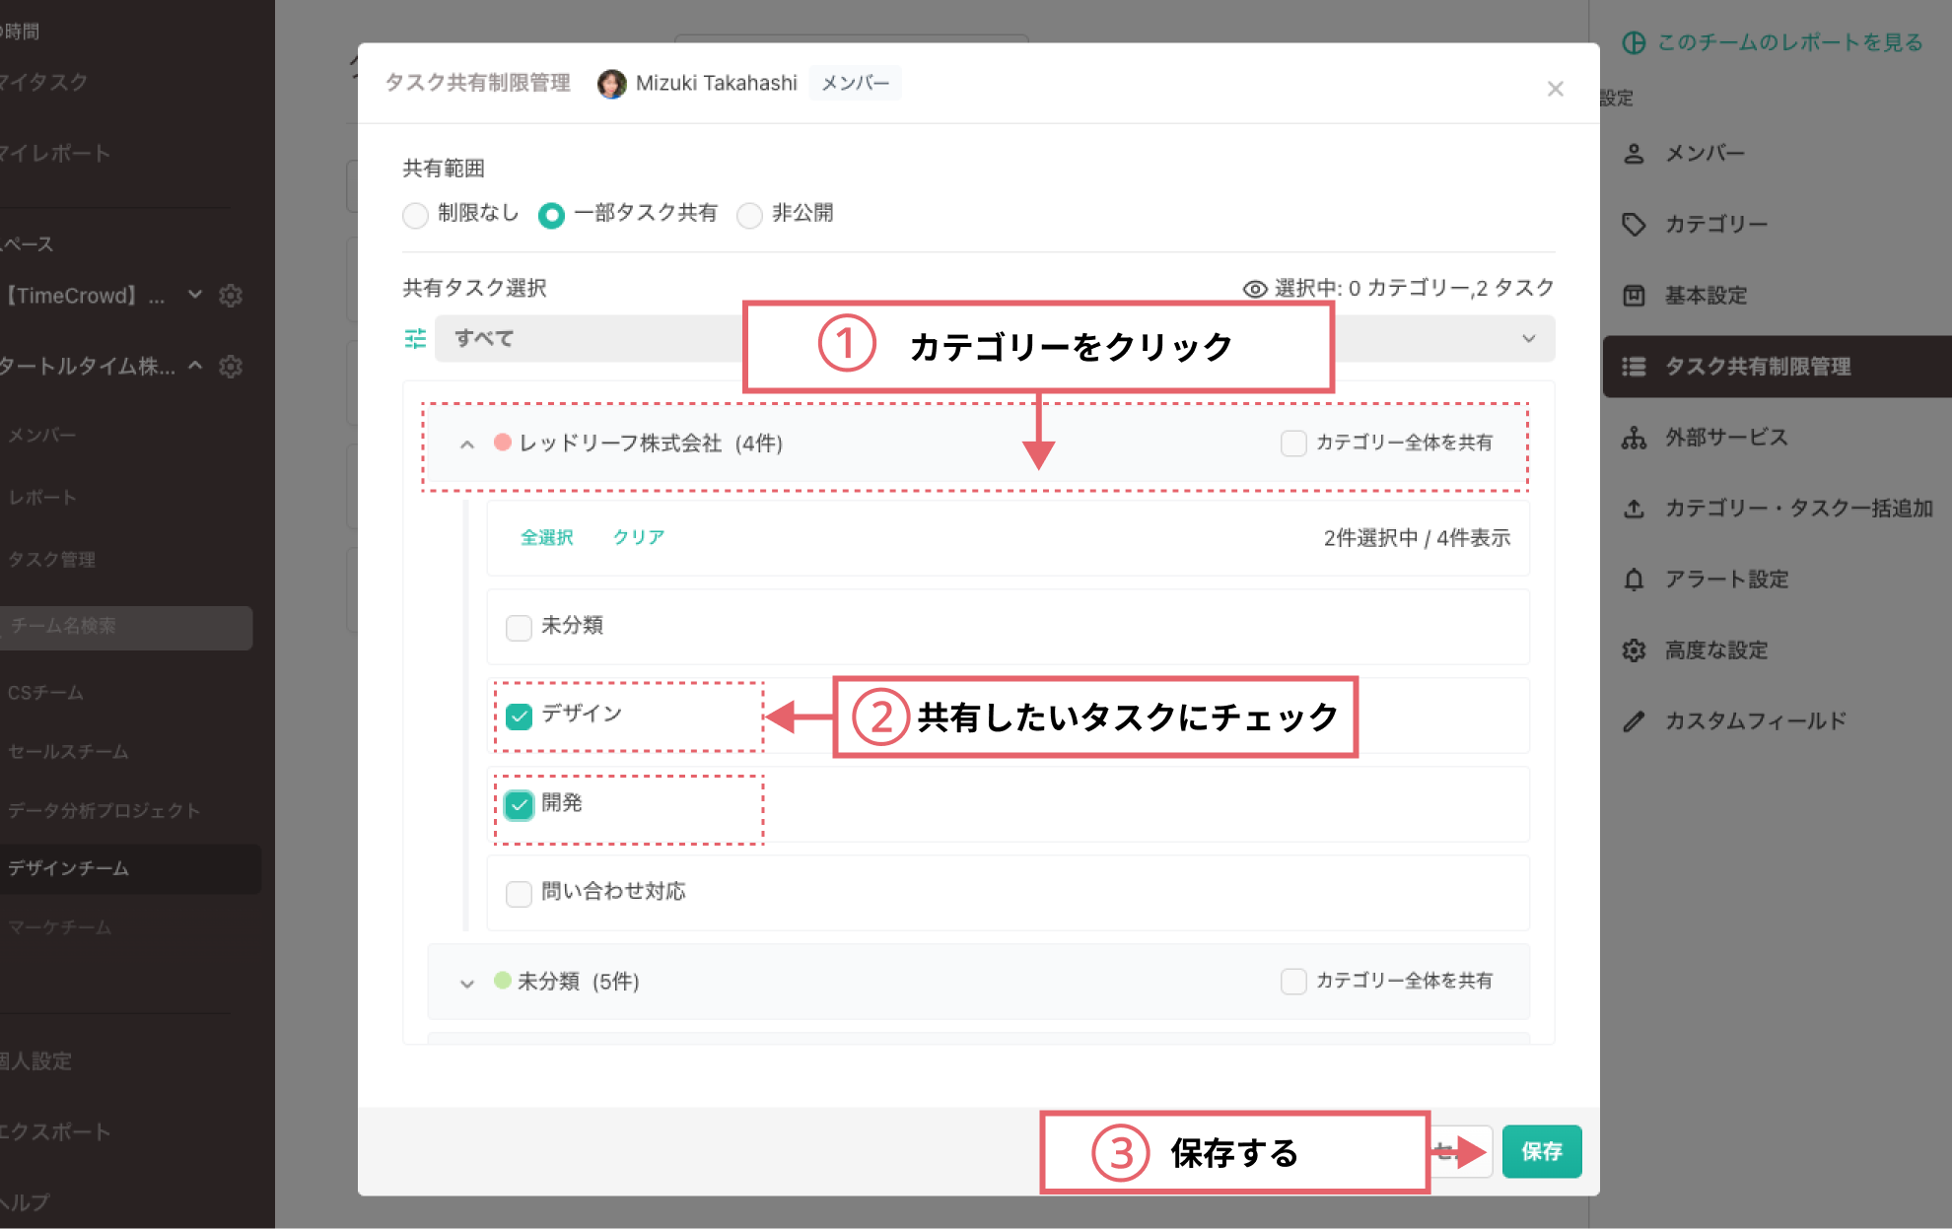
Task: Open 高度な設定 in settings menu
Action: [1715, 650]
